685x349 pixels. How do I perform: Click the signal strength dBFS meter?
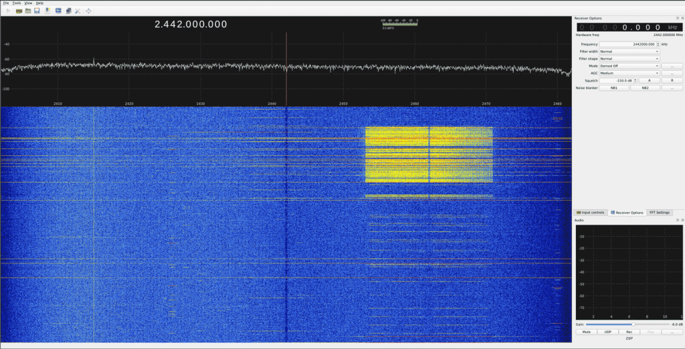[x=400, y=24]
